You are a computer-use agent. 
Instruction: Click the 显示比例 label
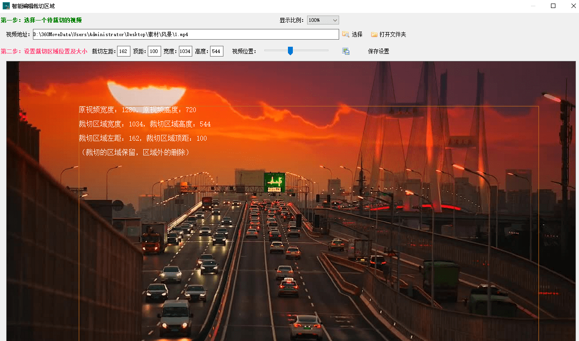292,20
